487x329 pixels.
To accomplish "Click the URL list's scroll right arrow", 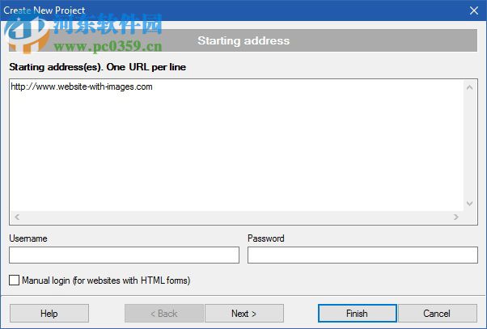I will coord(456,217).
